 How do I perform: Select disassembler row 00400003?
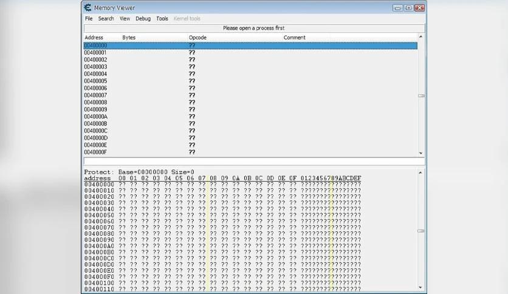pyautogui.click(x=250, y=67)
